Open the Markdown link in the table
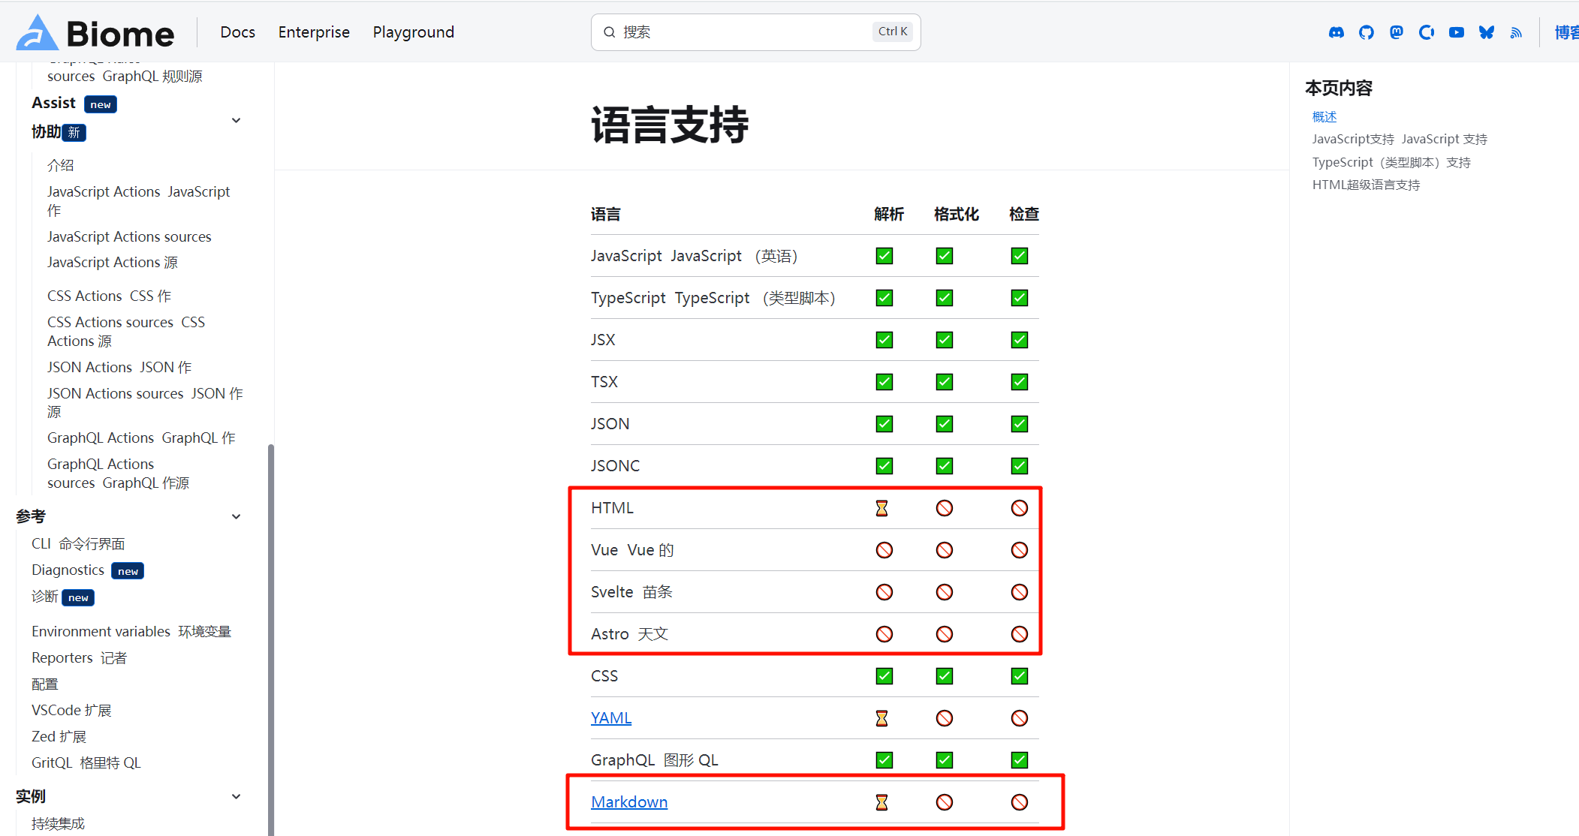 pos(629,802)
